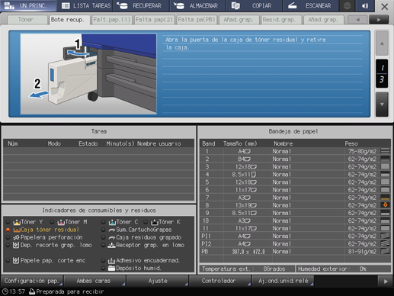Open the LISTA TAREAS screen

(86, 5)
